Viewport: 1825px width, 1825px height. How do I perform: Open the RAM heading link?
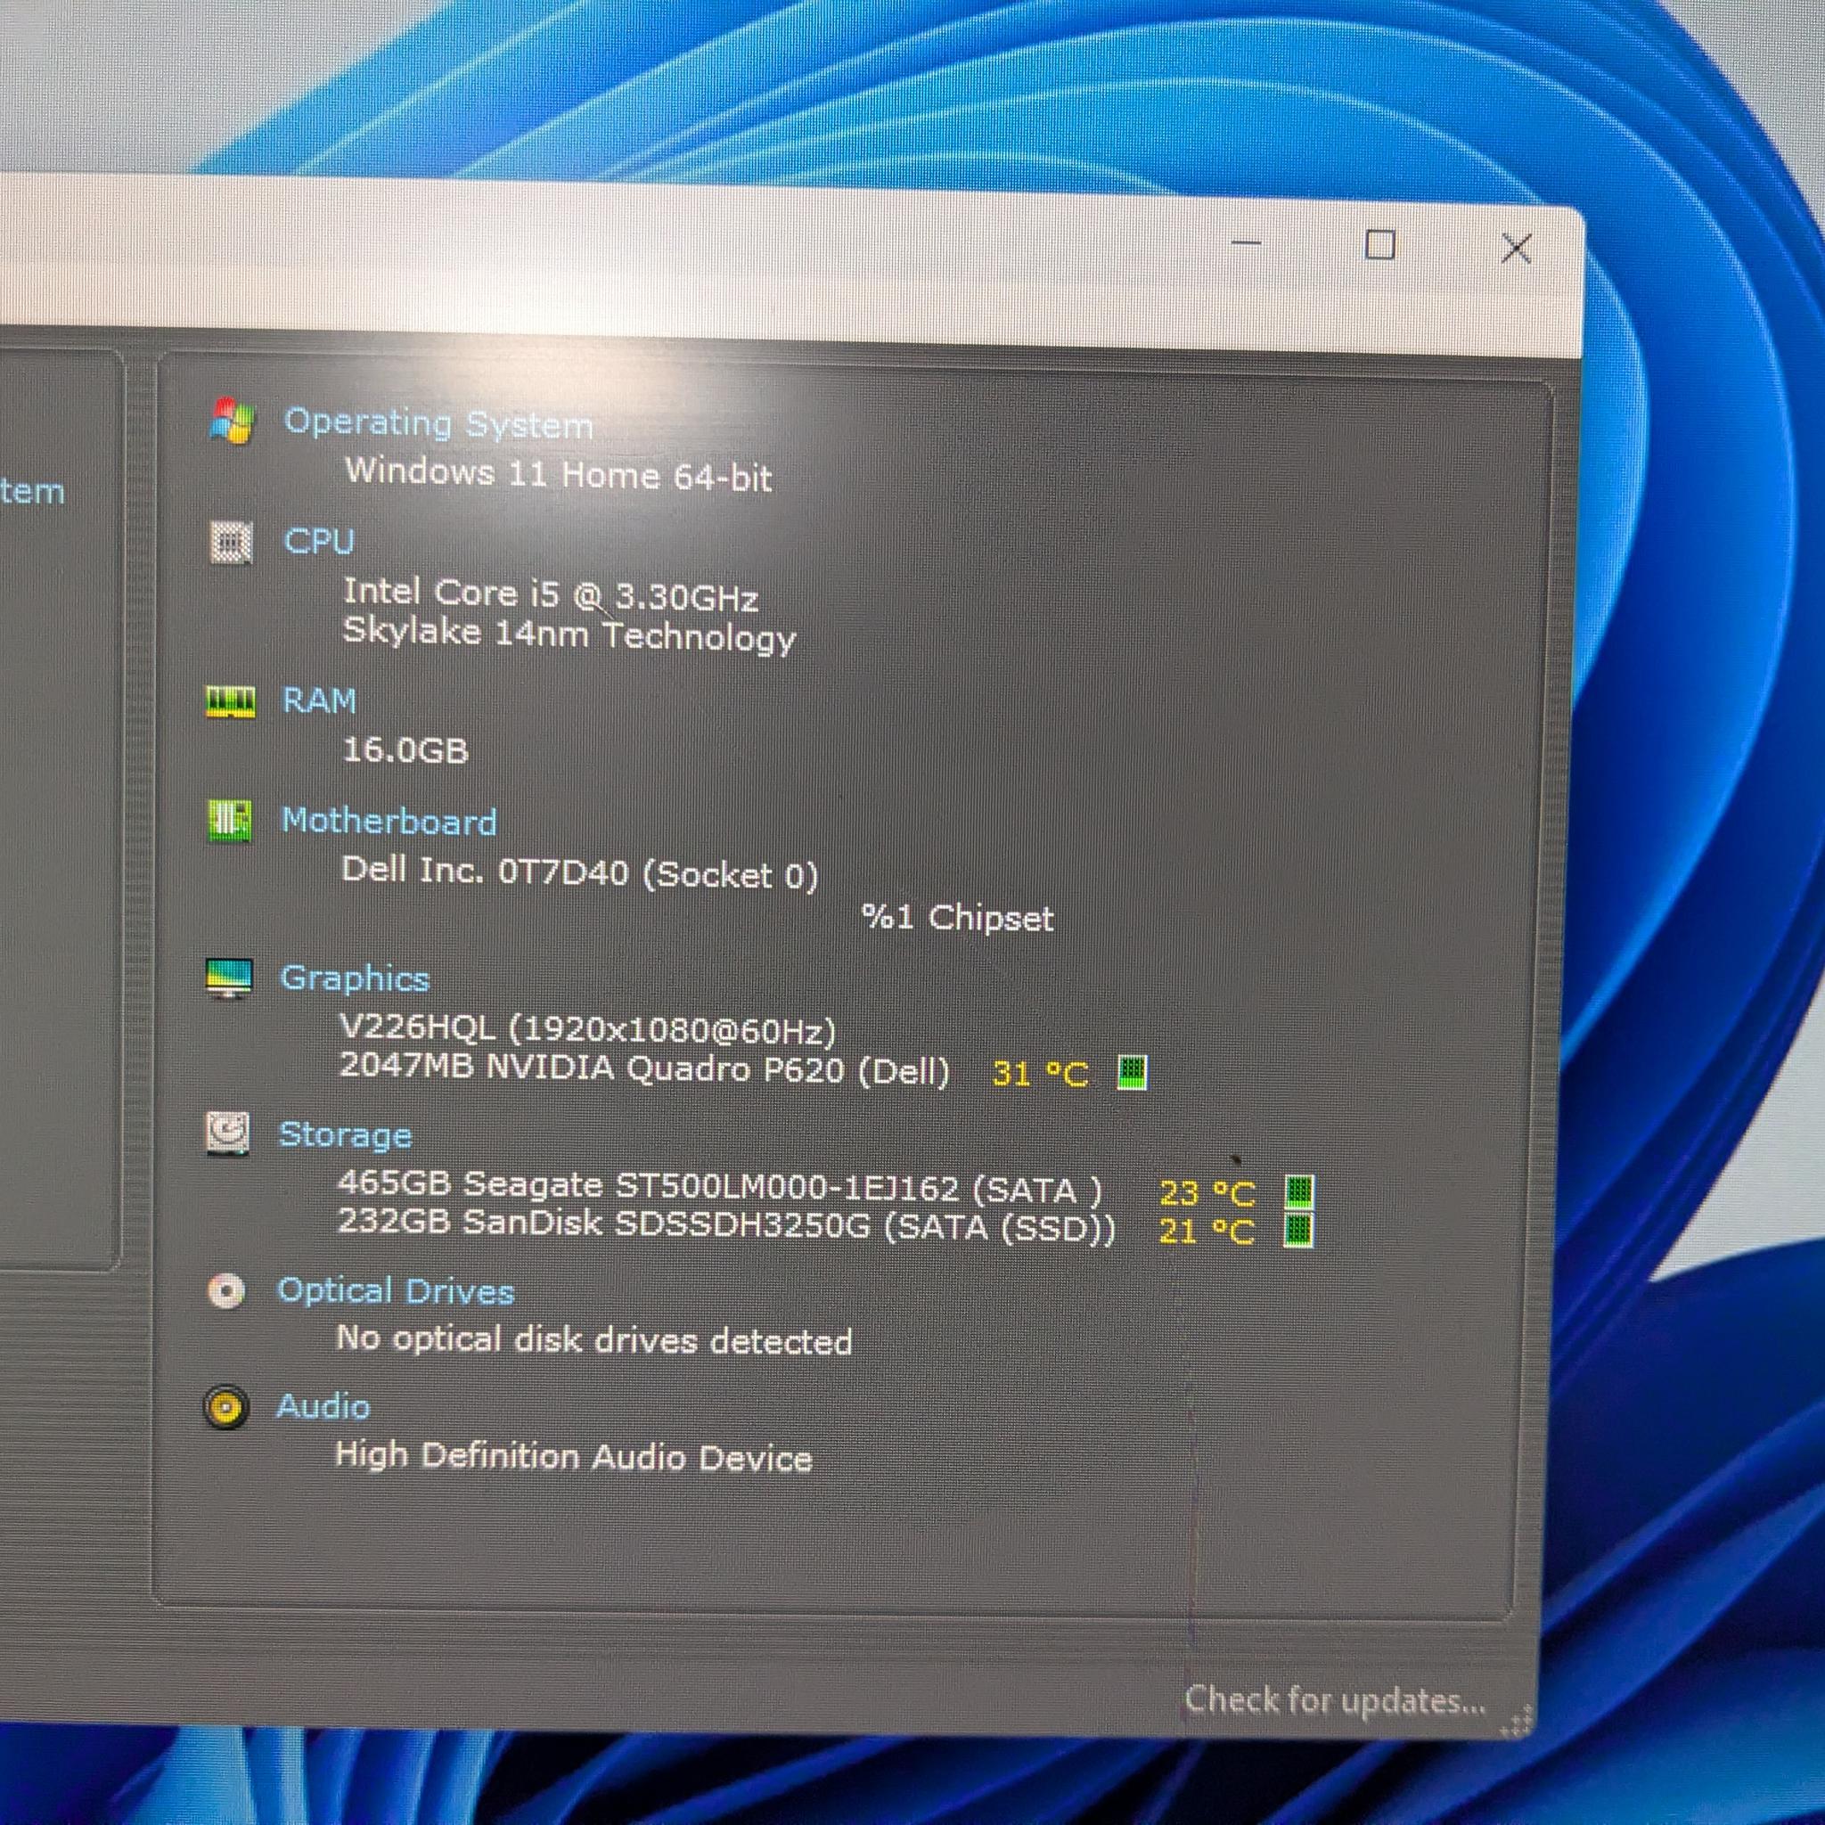point(319,701)
